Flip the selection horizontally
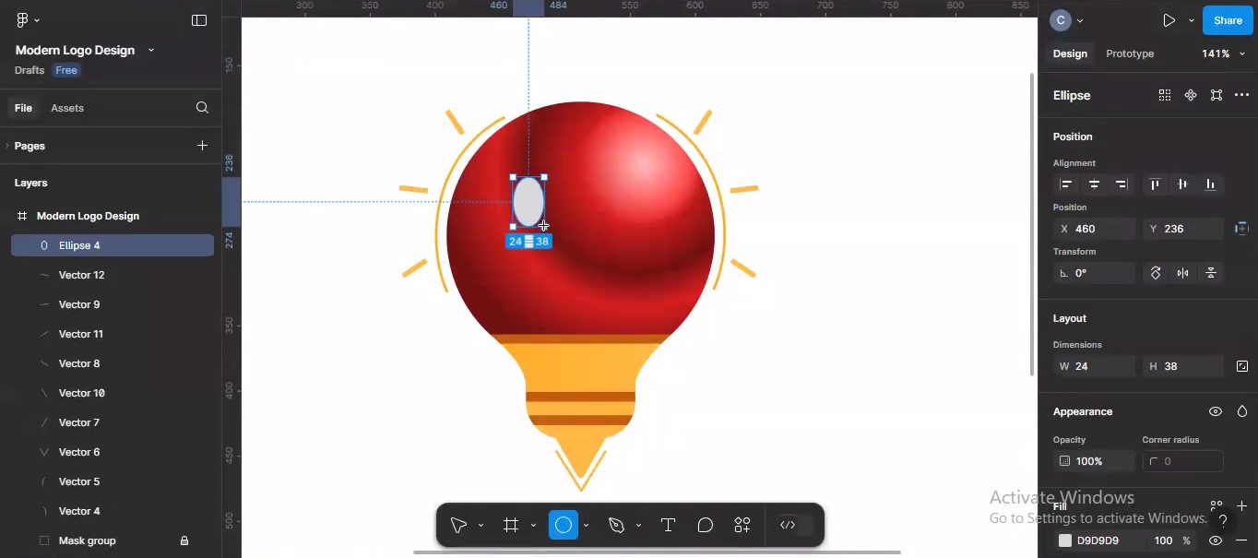This screenshot has height=558, width=1258. (x=1183, y=272)
